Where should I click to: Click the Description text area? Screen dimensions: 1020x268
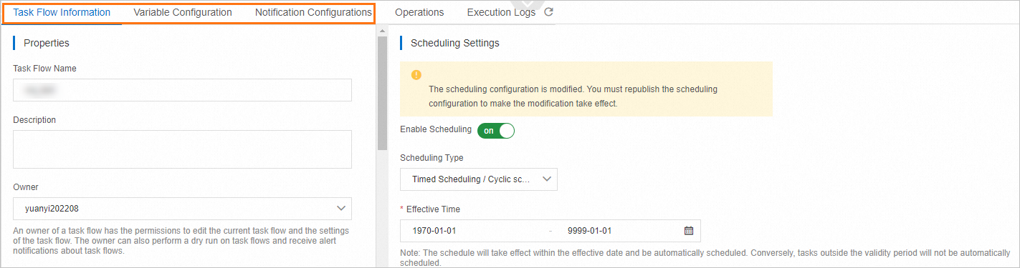(x=182, y=149)
